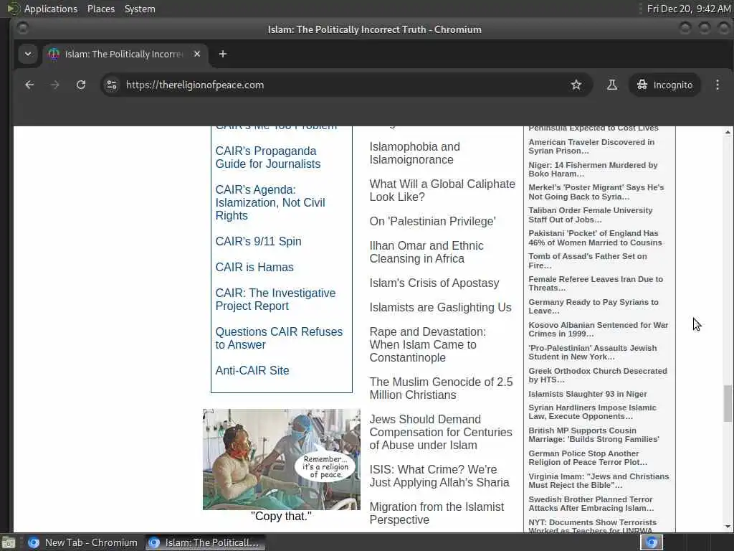734x551 pixels.
Task: Open CAIR: The Investigative Project Report
Action: [x=275, y=299]
